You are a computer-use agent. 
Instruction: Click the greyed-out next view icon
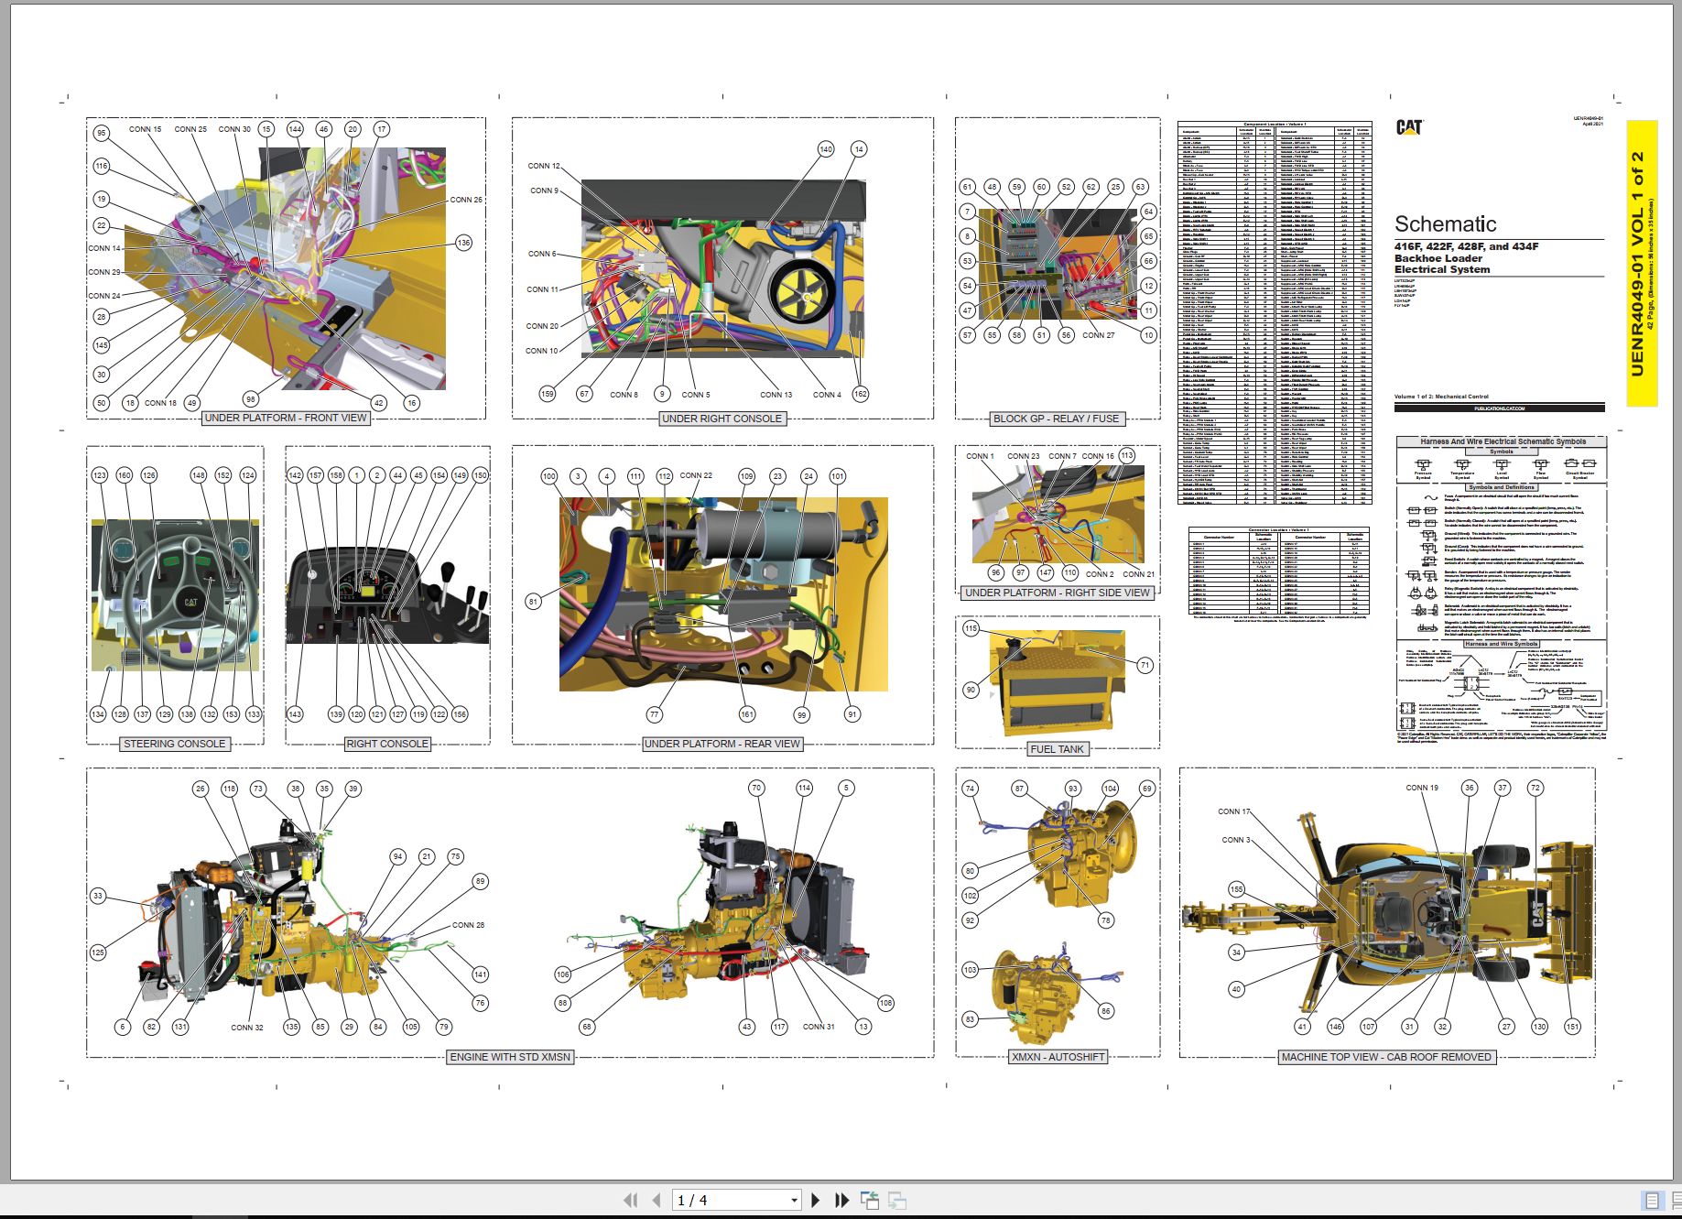[x=897, y=1200]
